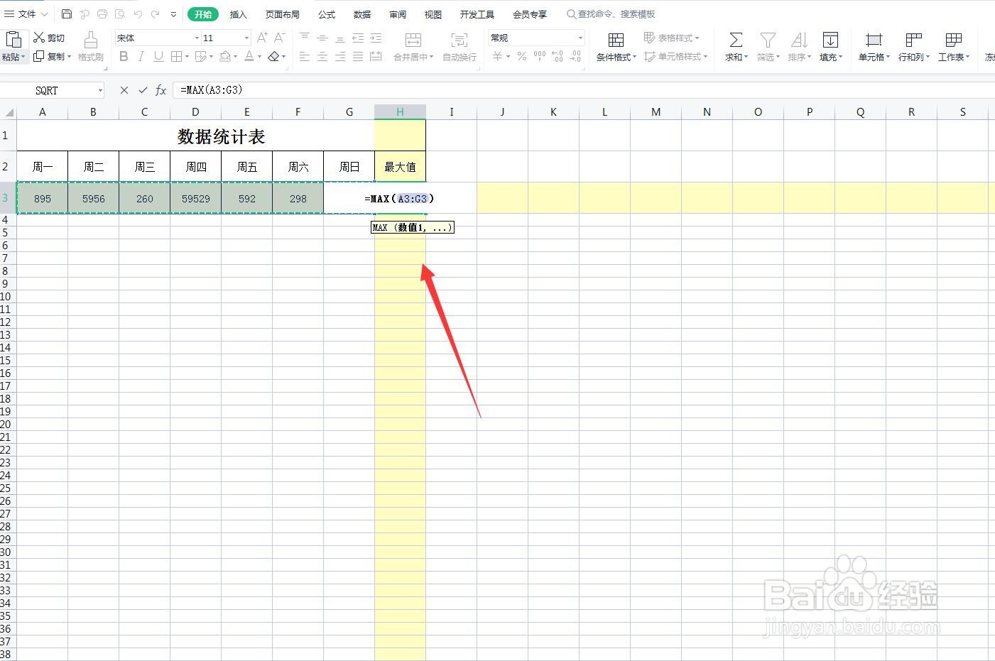Image resolution: width=995 pixels, height=661 pixels.
Task: Click the 行和列 (Rows and Columns) icon
Action: point(913,45)
